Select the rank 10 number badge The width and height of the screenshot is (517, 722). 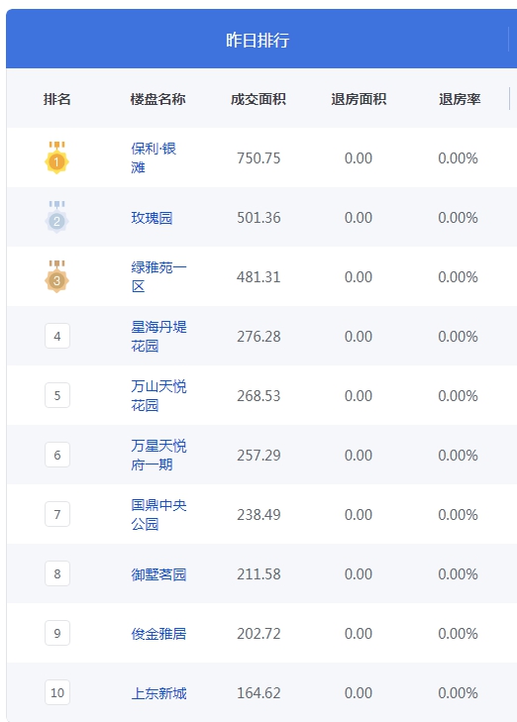click(57, 692)
